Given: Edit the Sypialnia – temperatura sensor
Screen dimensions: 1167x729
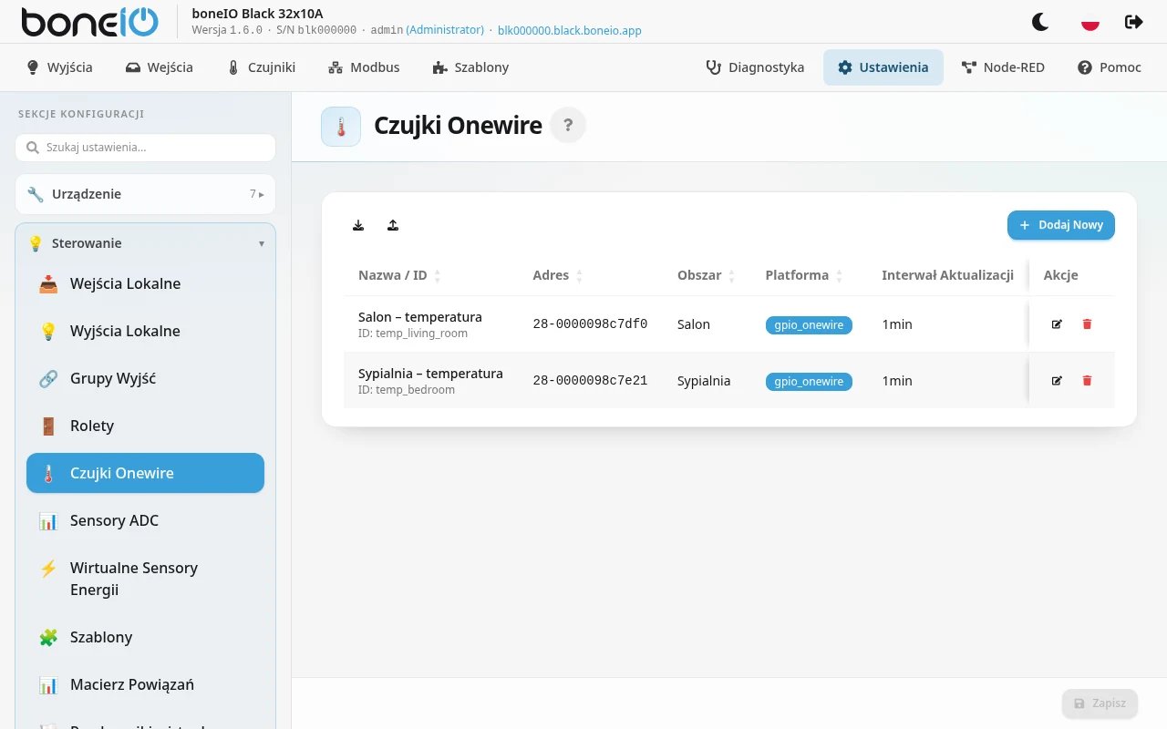Looking at the screenshot, I should (x=1057, y=380).
